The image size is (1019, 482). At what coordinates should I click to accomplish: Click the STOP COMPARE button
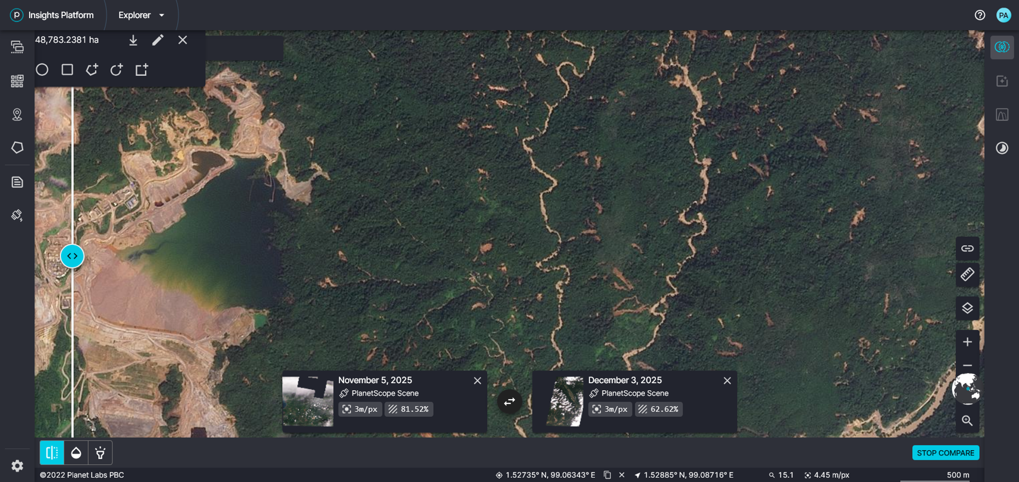point(945,453)
